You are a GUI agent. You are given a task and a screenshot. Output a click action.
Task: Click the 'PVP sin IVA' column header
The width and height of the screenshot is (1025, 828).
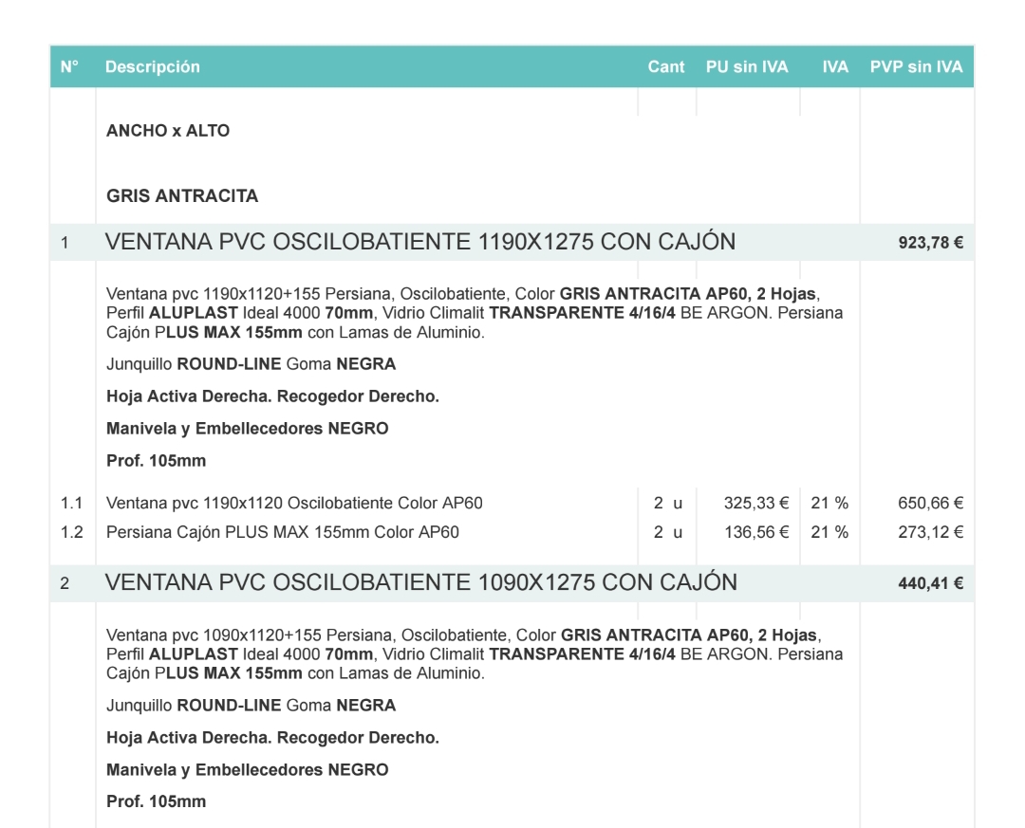tap(916, 66)
